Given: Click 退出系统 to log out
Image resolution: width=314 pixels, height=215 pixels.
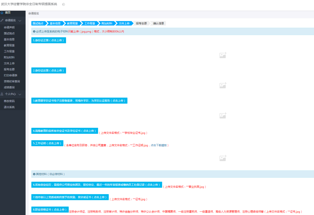Looking at the screenshot, I should [x=9, y=107].
